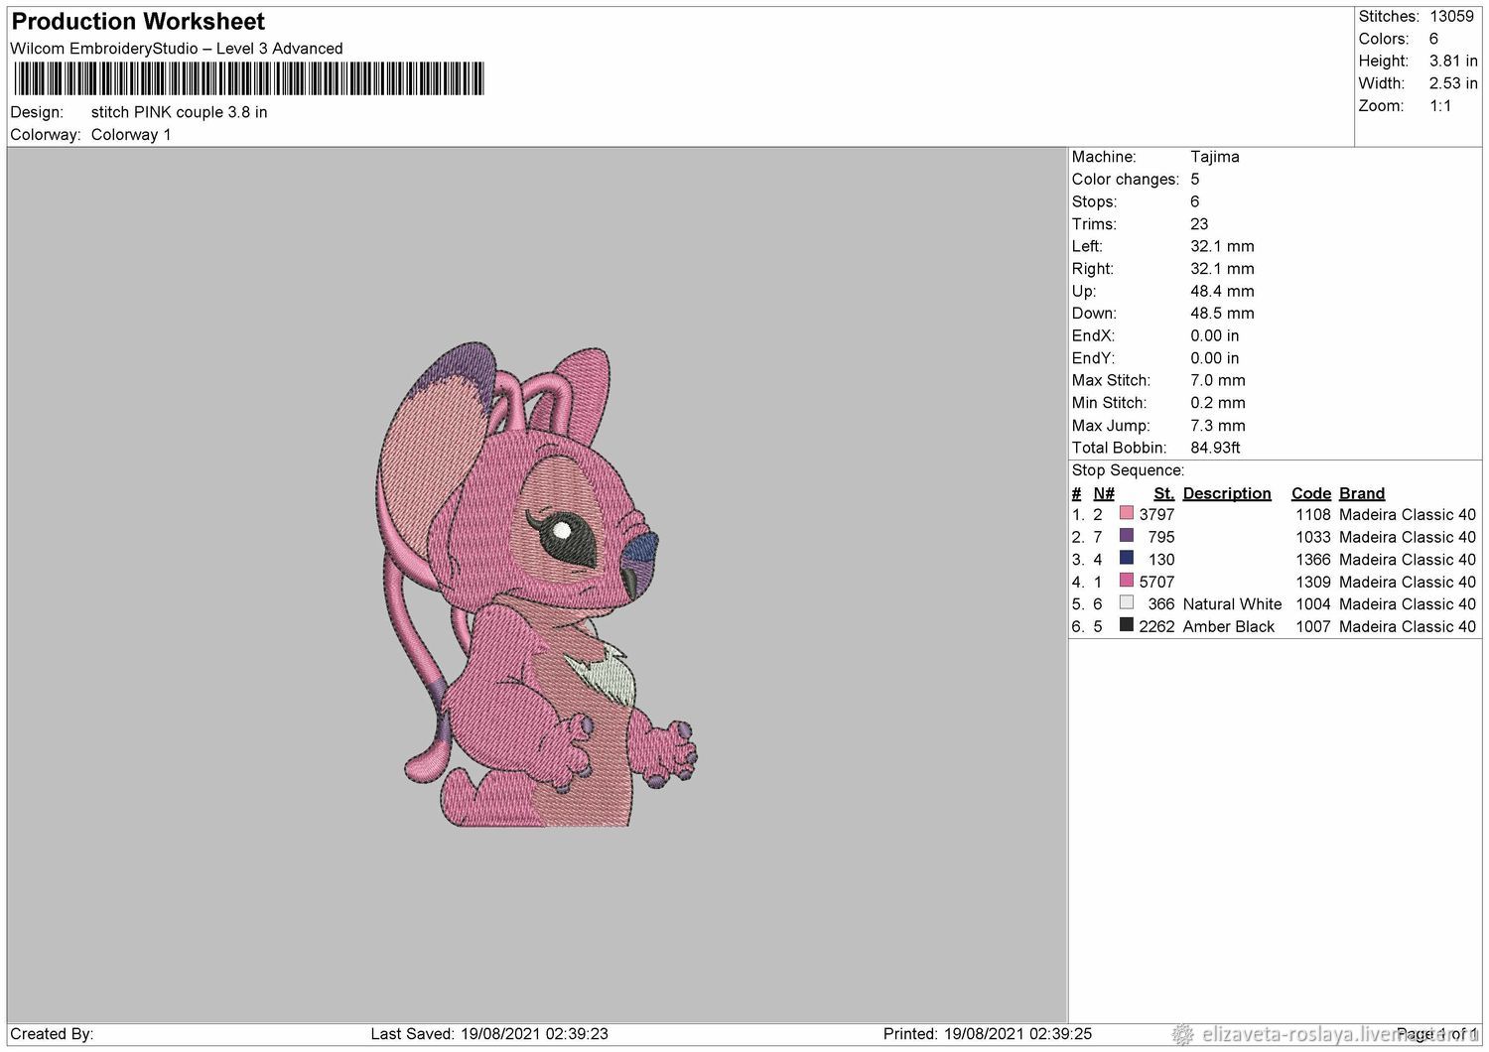Click the Colors value '6' in header
The image size is (1489, 1052).
[1433, 39]
